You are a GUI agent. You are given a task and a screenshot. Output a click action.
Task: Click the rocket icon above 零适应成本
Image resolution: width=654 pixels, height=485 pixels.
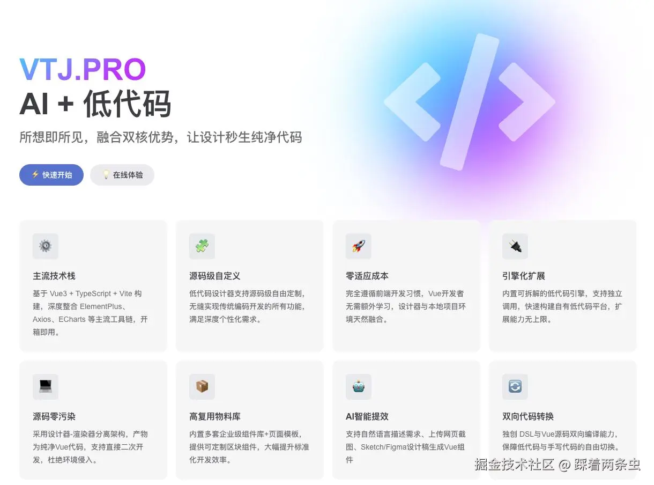pyautogui.click(x=359, y=246)
